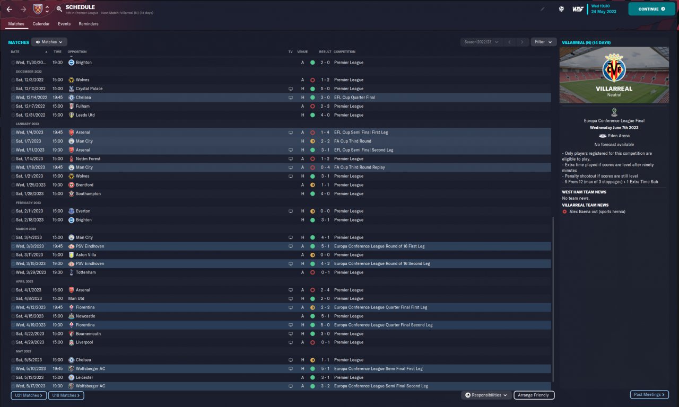This screenshot has width=679, height=407.
Task: Toggle the circle on Arsenal 1/4/2023 row
Action: (13, 132)
